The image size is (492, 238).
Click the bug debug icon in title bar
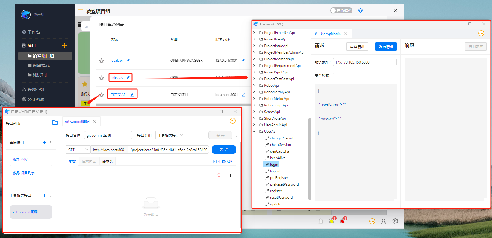(x=361, y=10)
